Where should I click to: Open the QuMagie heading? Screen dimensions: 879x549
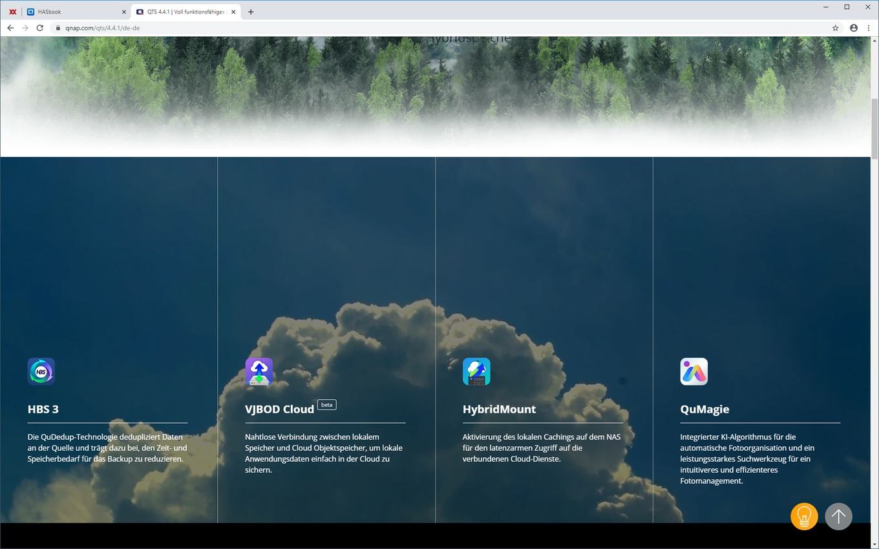pos(704,409)
